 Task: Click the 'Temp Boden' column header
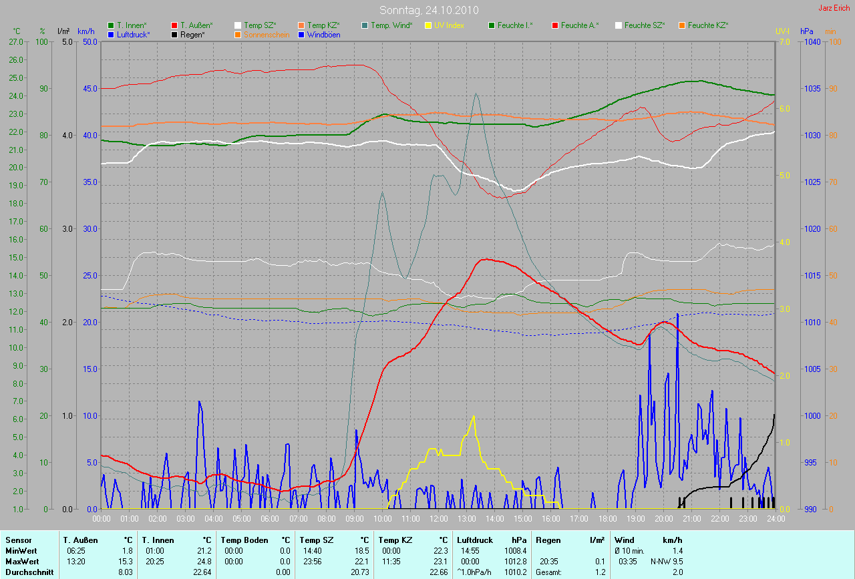click(244, 540)
